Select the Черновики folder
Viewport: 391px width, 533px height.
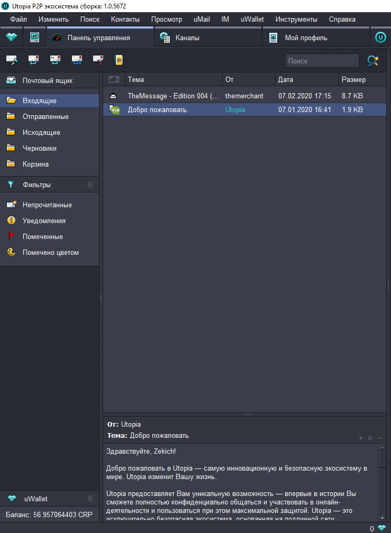pyautogui.click(x=50, y=148)
